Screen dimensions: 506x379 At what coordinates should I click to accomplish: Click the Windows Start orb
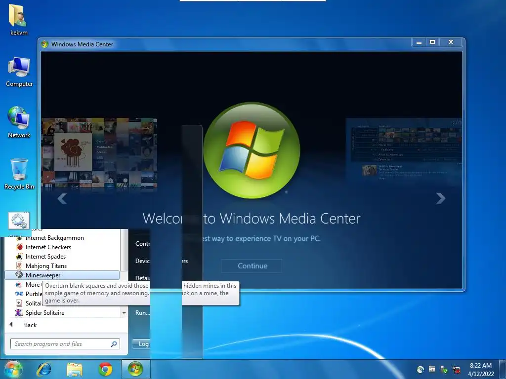coord(12,369)
